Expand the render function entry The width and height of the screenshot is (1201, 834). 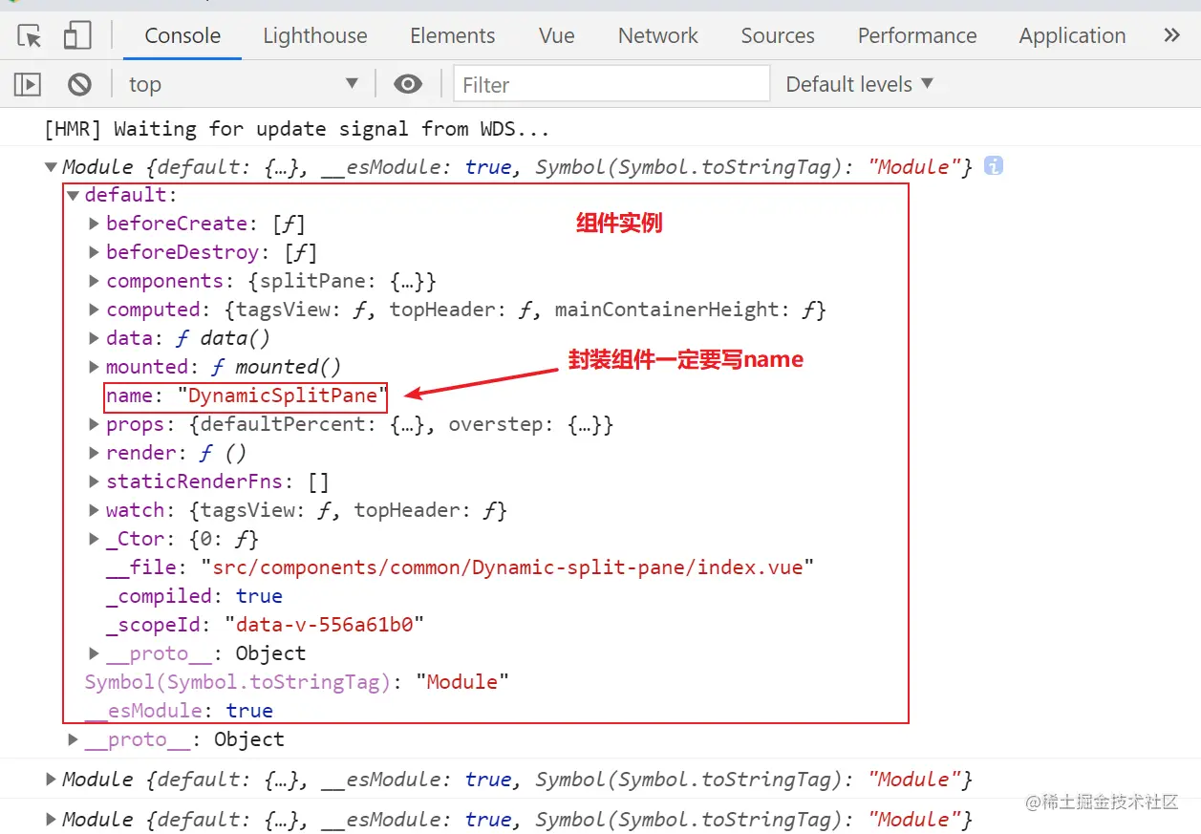click(x=95, y=453)
